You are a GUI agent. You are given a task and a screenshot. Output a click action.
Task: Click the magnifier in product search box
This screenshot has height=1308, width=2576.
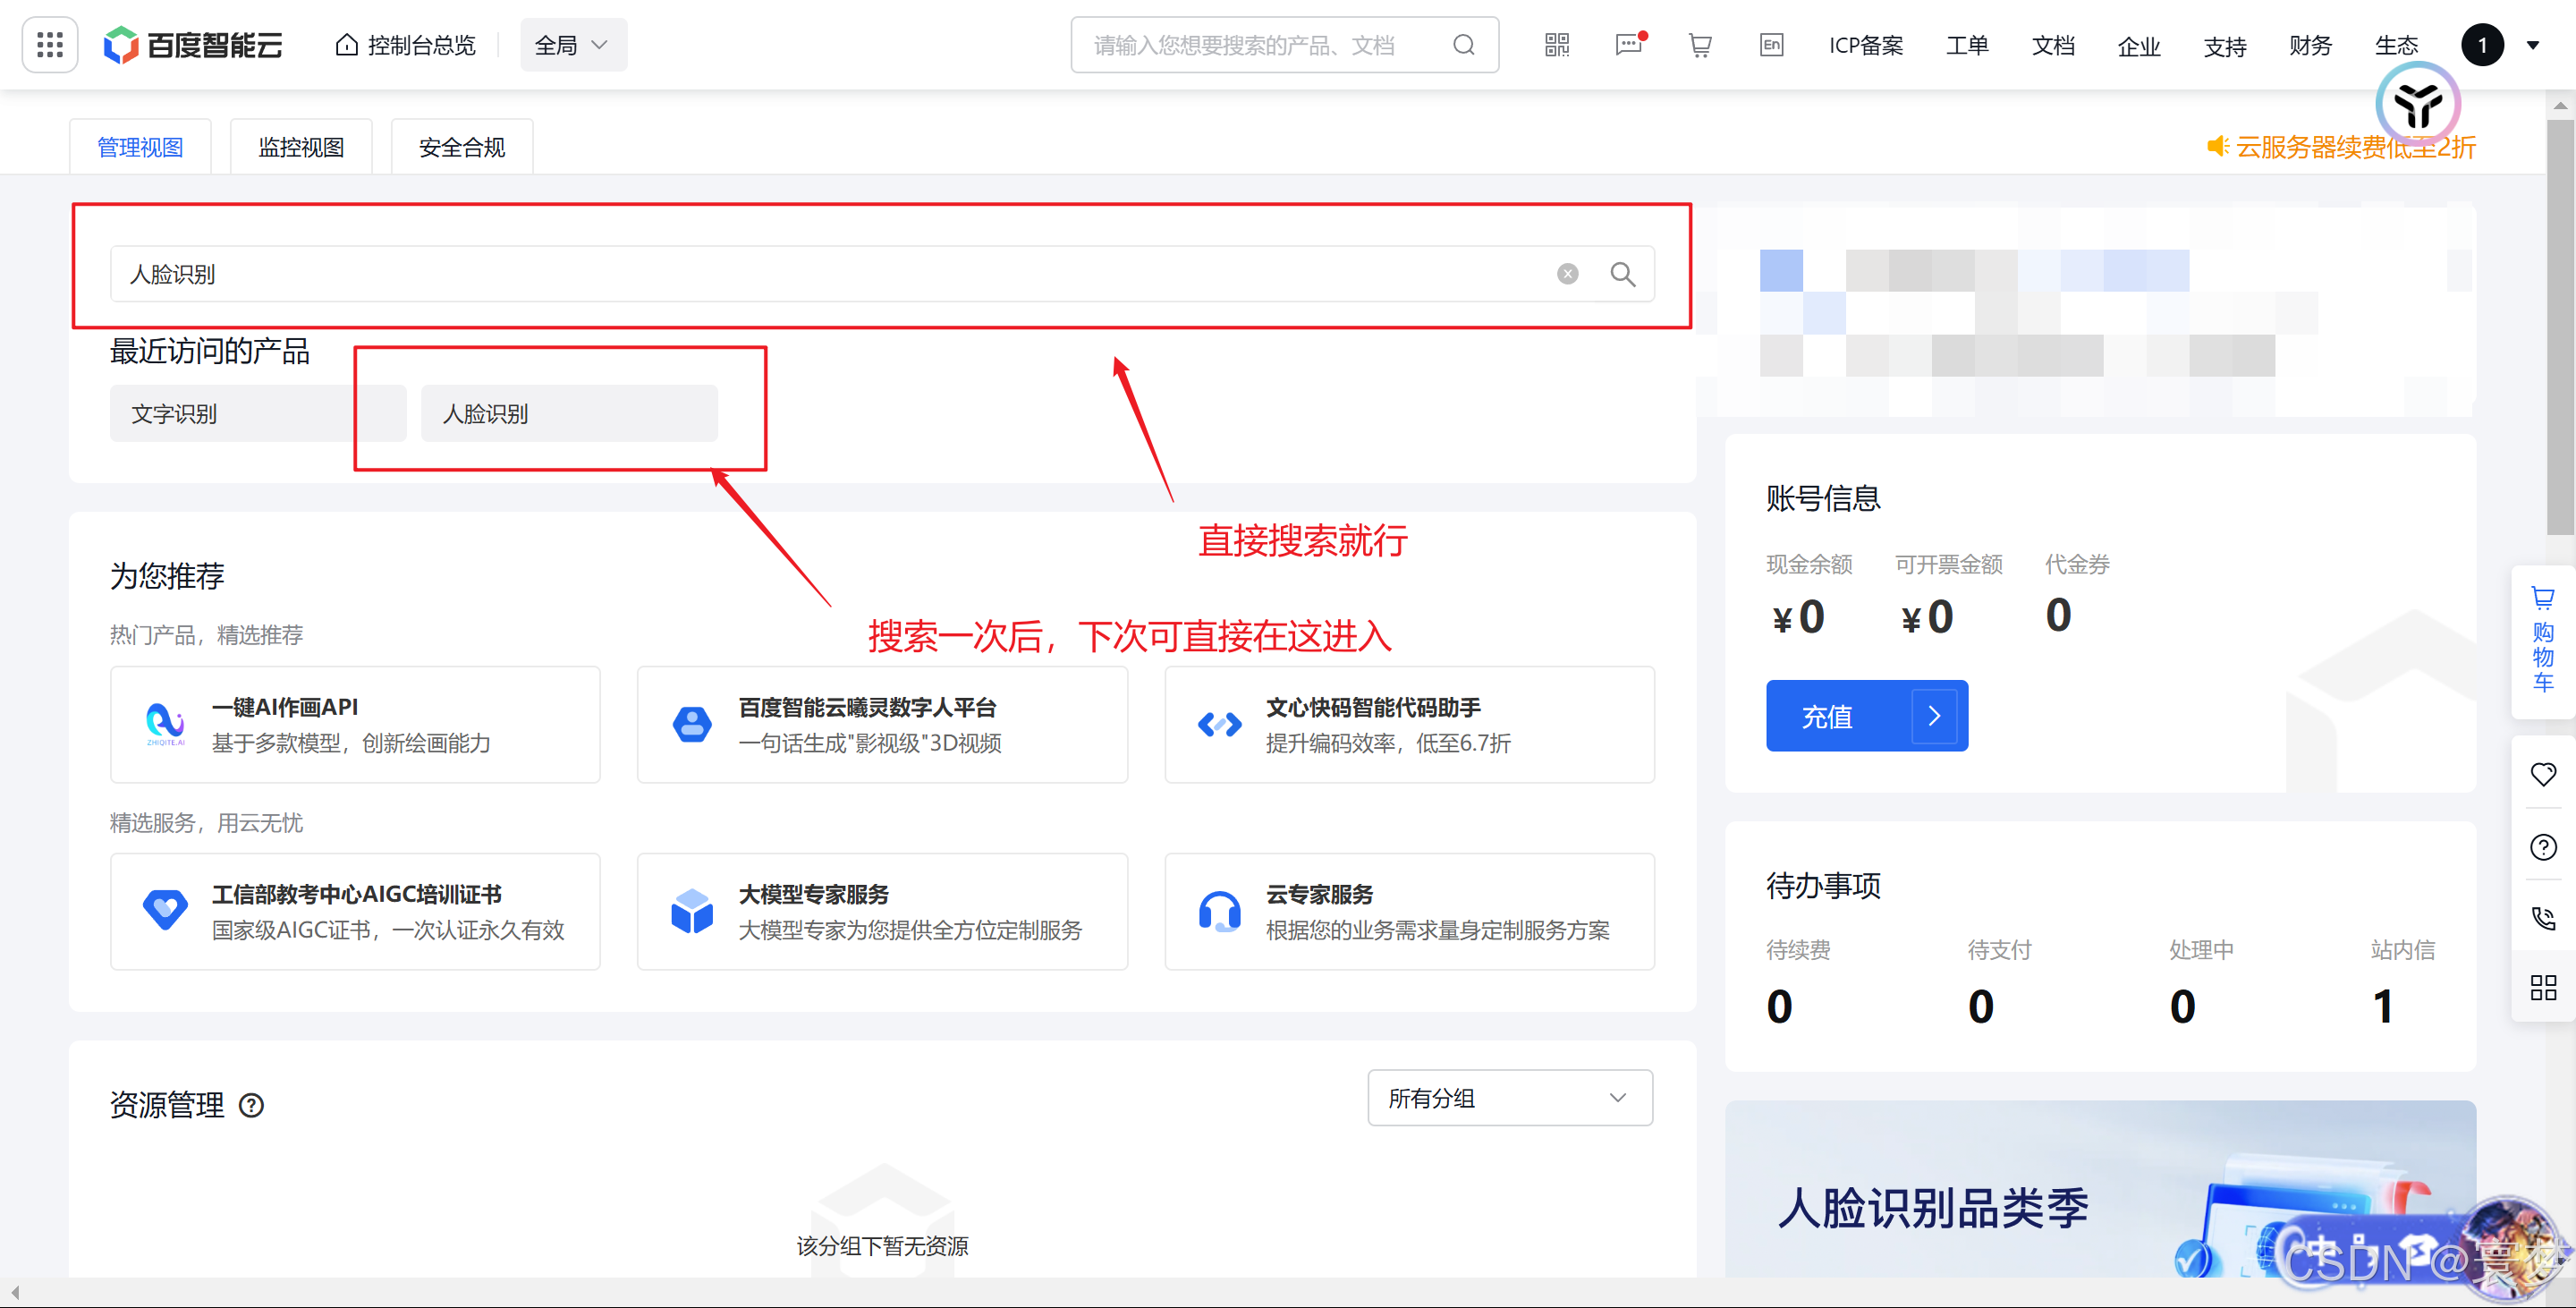(1622, 274)
